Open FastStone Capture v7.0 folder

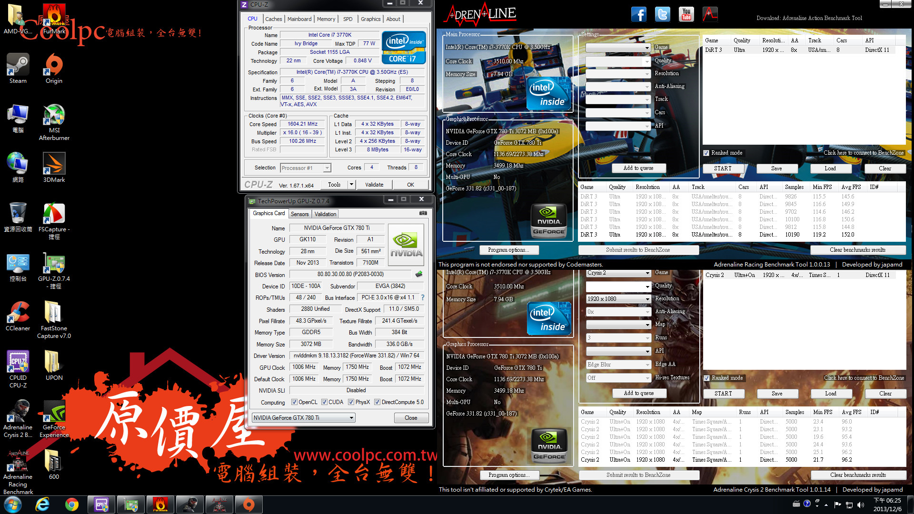(x=54, y=320)
